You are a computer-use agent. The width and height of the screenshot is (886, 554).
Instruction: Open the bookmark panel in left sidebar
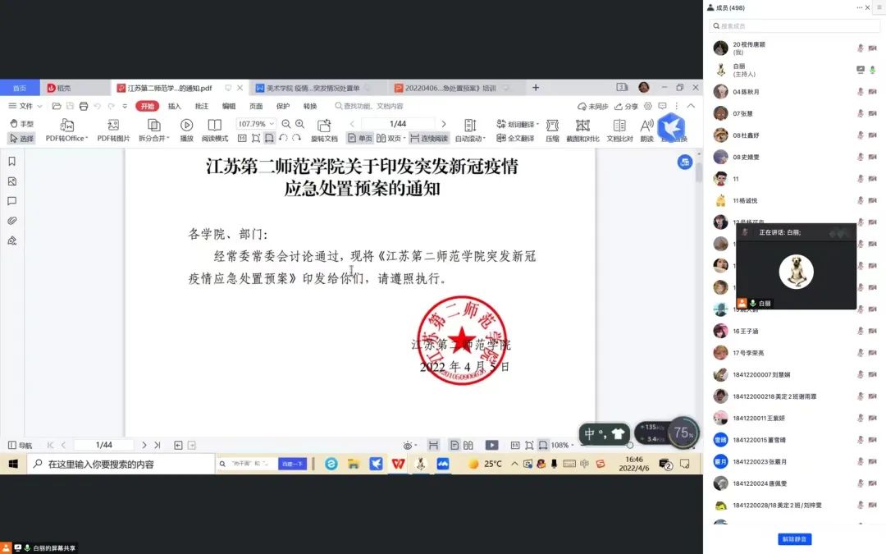click(x=12, y=162)
